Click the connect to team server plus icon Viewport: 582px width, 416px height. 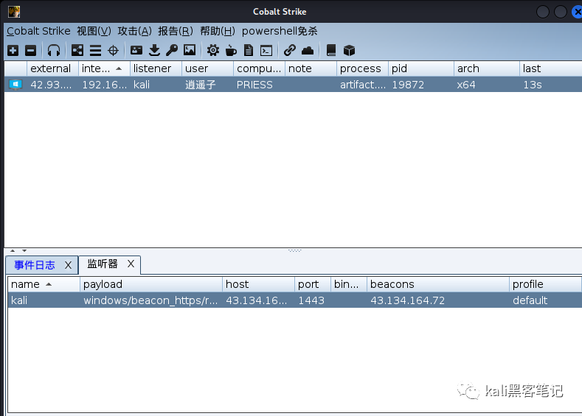pyautogui.click(x=13, y=50)
